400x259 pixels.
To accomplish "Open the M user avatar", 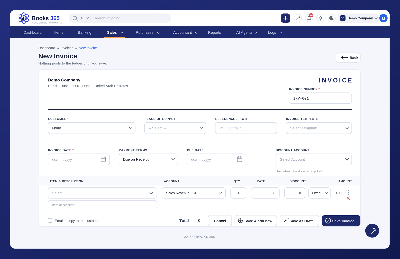I will coord(383,18).
